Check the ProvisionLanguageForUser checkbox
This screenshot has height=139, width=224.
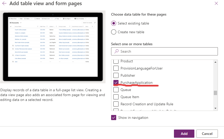pyautogui.click(x=116, y=68)
